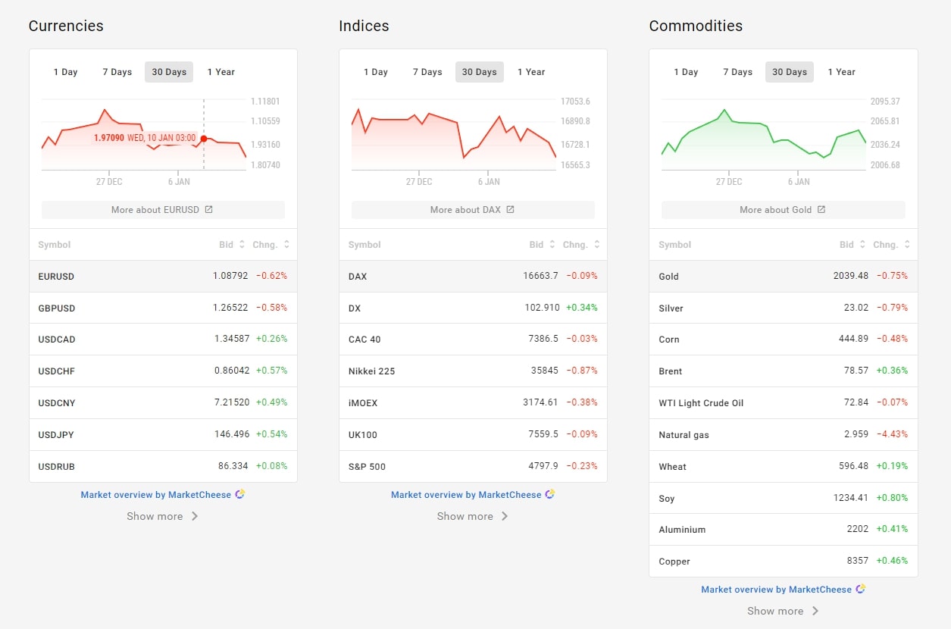Select the Silver row
951x629 pixels.
coord(784,308)
